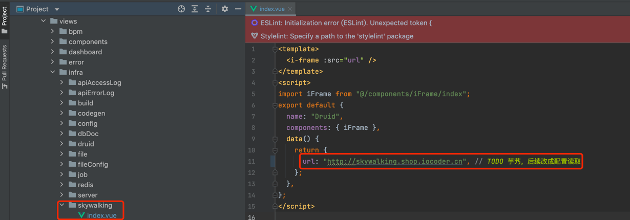Open Project panel settings gear
The image size is (630, 220).
point(224,9)
